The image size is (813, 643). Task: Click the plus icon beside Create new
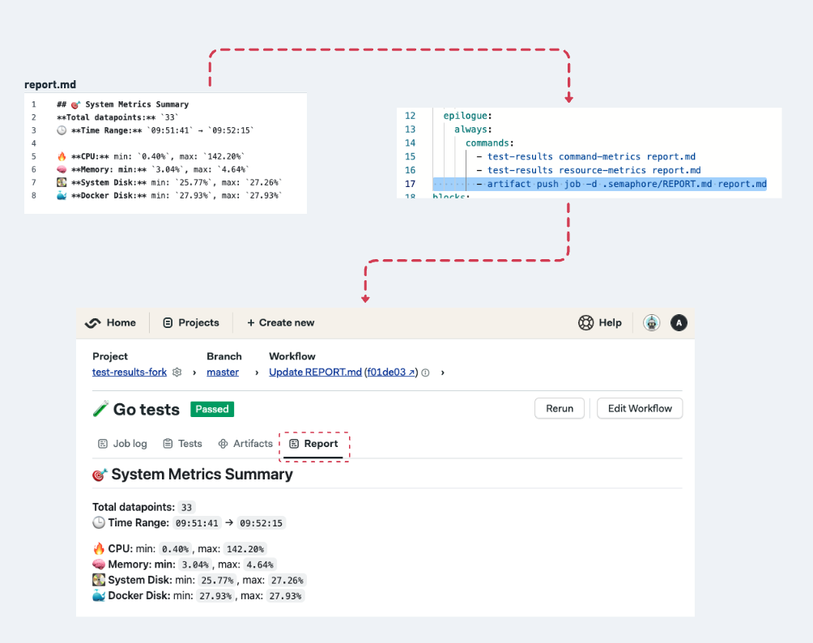251,322
